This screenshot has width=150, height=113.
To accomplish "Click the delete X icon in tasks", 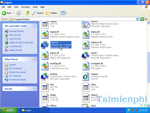I will (x=6, y=50).
